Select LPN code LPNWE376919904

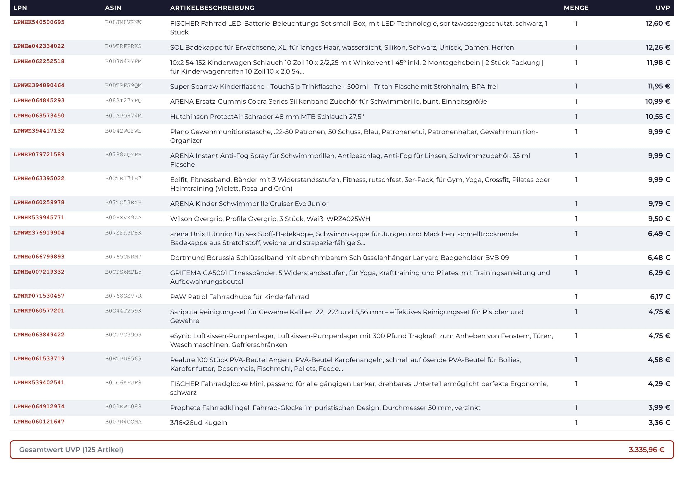coord(39,233)
